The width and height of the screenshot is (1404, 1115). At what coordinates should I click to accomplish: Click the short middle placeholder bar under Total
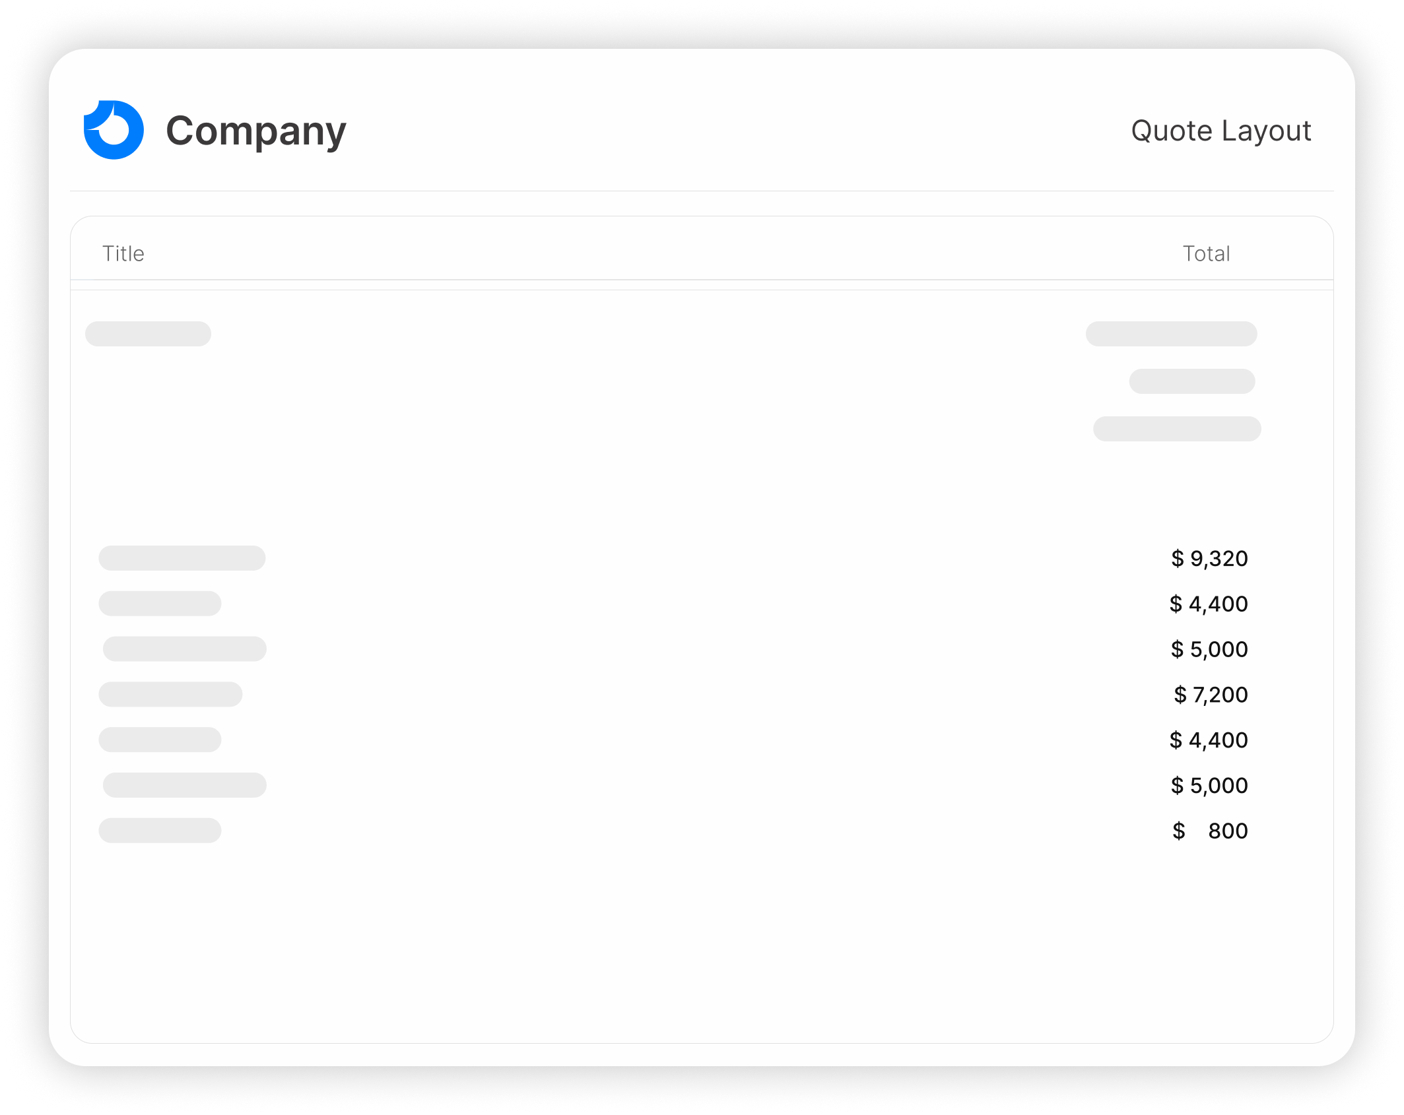(1191, 381)
